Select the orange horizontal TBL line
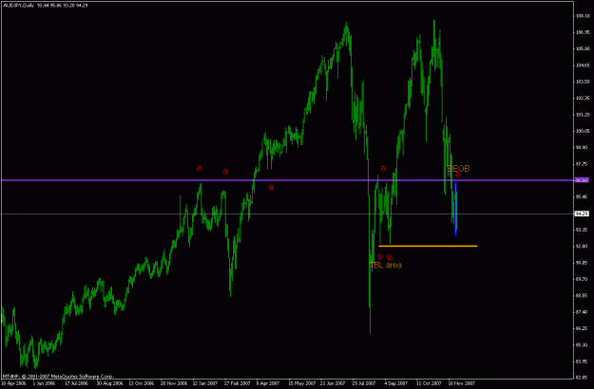Screen dimensions: 594x389 (428, 246)
